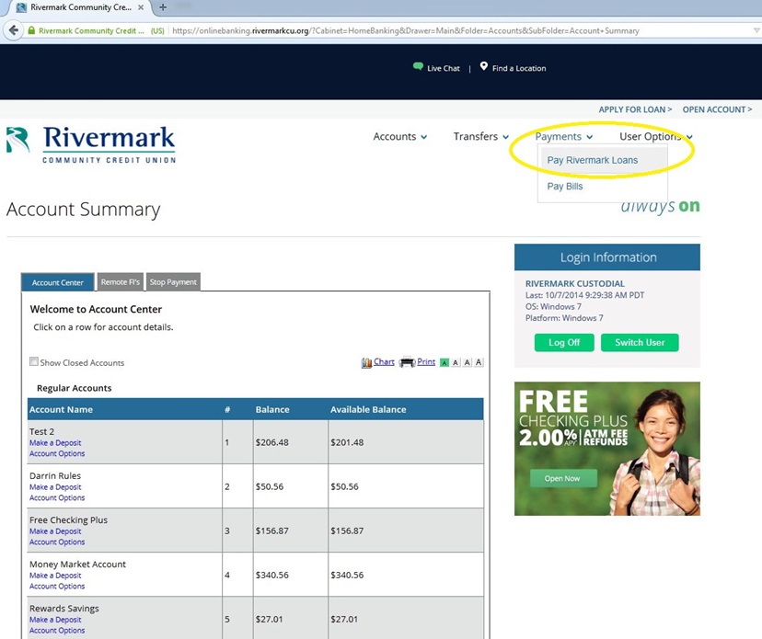Open the address bar dropdown arrow
The image size is (762, 639).
(756, 30)
